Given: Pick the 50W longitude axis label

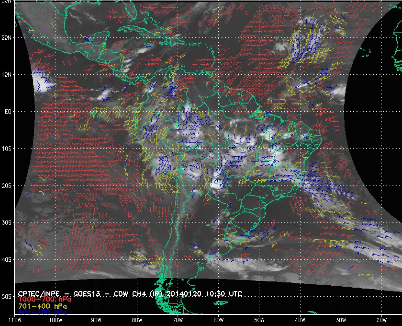Looking at the screenshot, I should [x=259, y=320].
